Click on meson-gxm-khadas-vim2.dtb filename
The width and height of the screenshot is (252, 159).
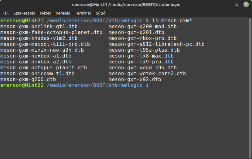[39, 38]
